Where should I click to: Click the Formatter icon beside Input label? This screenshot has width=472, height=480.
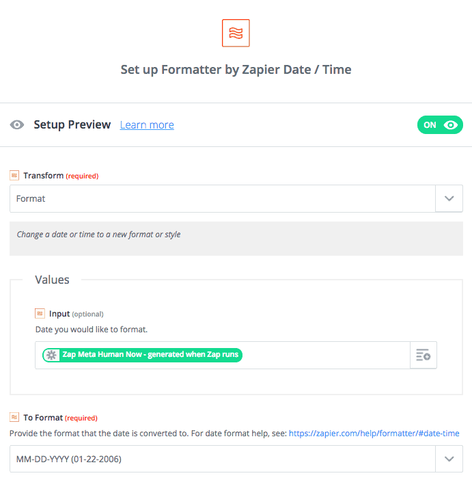40,314
